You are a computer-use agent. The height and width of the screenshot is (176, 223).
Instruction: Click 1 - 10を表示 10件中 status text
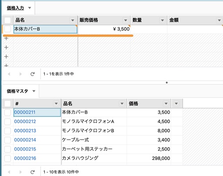pos(61,172)
